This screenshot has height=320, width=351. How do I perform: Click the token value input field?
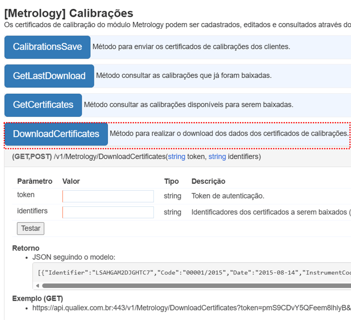coord(108,196)
